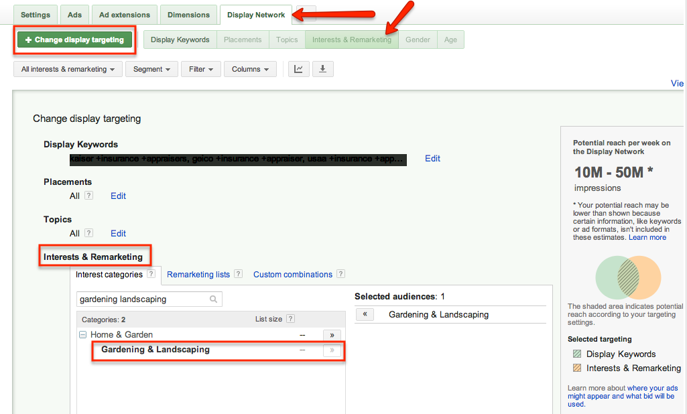Screen dimensions: 687x414
Task: Click help icon beside Remarketing lists
Action: coord(239,274)
